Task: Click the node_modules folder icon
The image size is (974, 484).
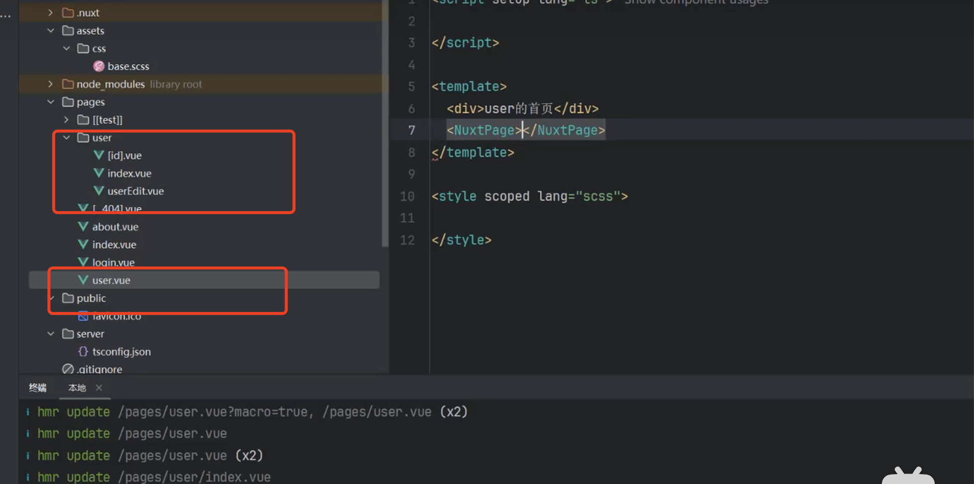Action: click(x=68, y=84)
